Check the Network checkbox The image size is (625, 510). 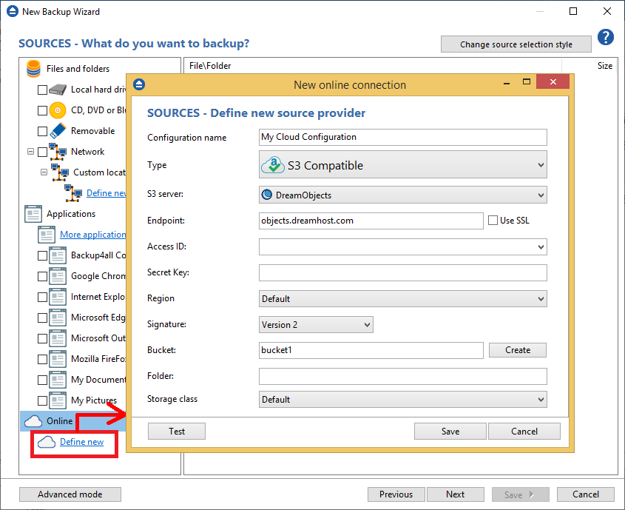click(x=43, y=152)
